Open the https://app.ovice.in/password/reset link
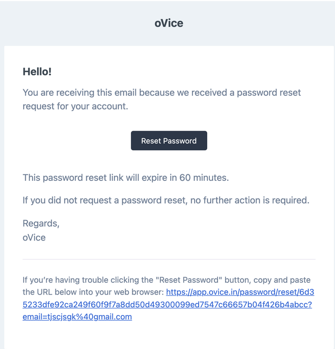Viewport: 335px width, 349px height. (240, 292)
